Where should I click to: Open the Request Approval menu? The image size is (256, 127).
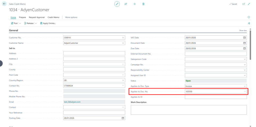coord(36,17)
